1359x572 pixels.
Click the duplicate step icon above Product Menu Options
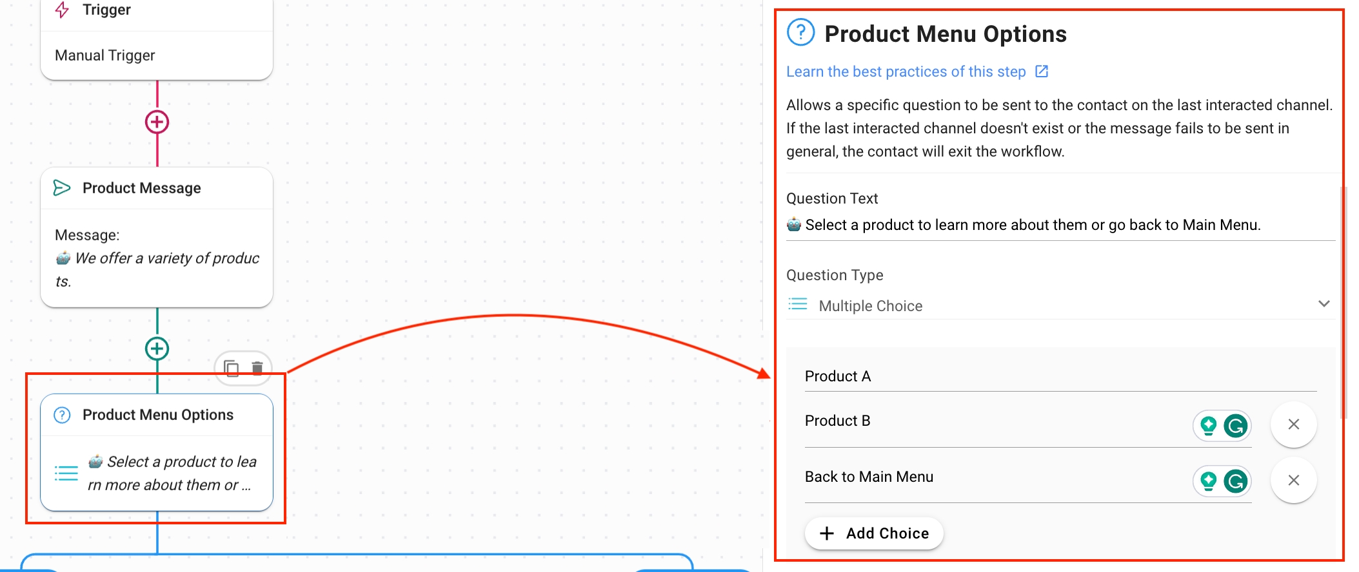(231, 368)
